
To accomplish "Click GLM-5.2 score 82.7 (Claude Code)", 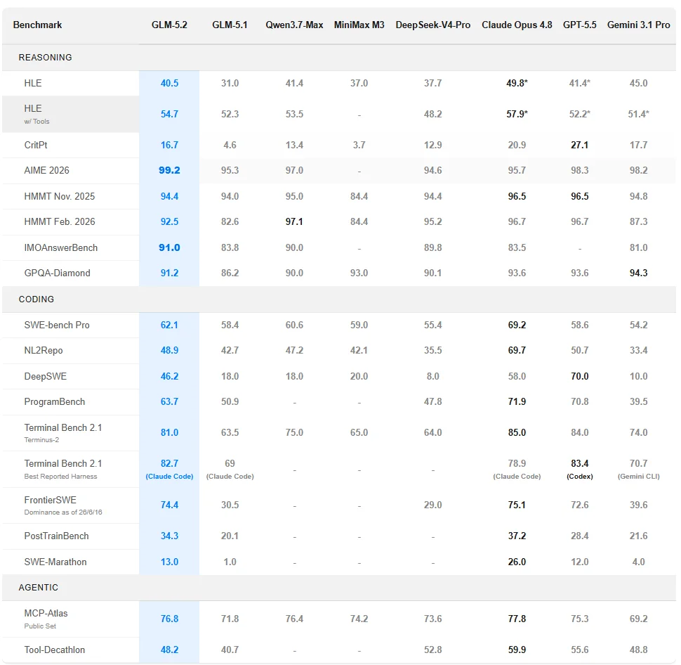I will coord(169,470).
